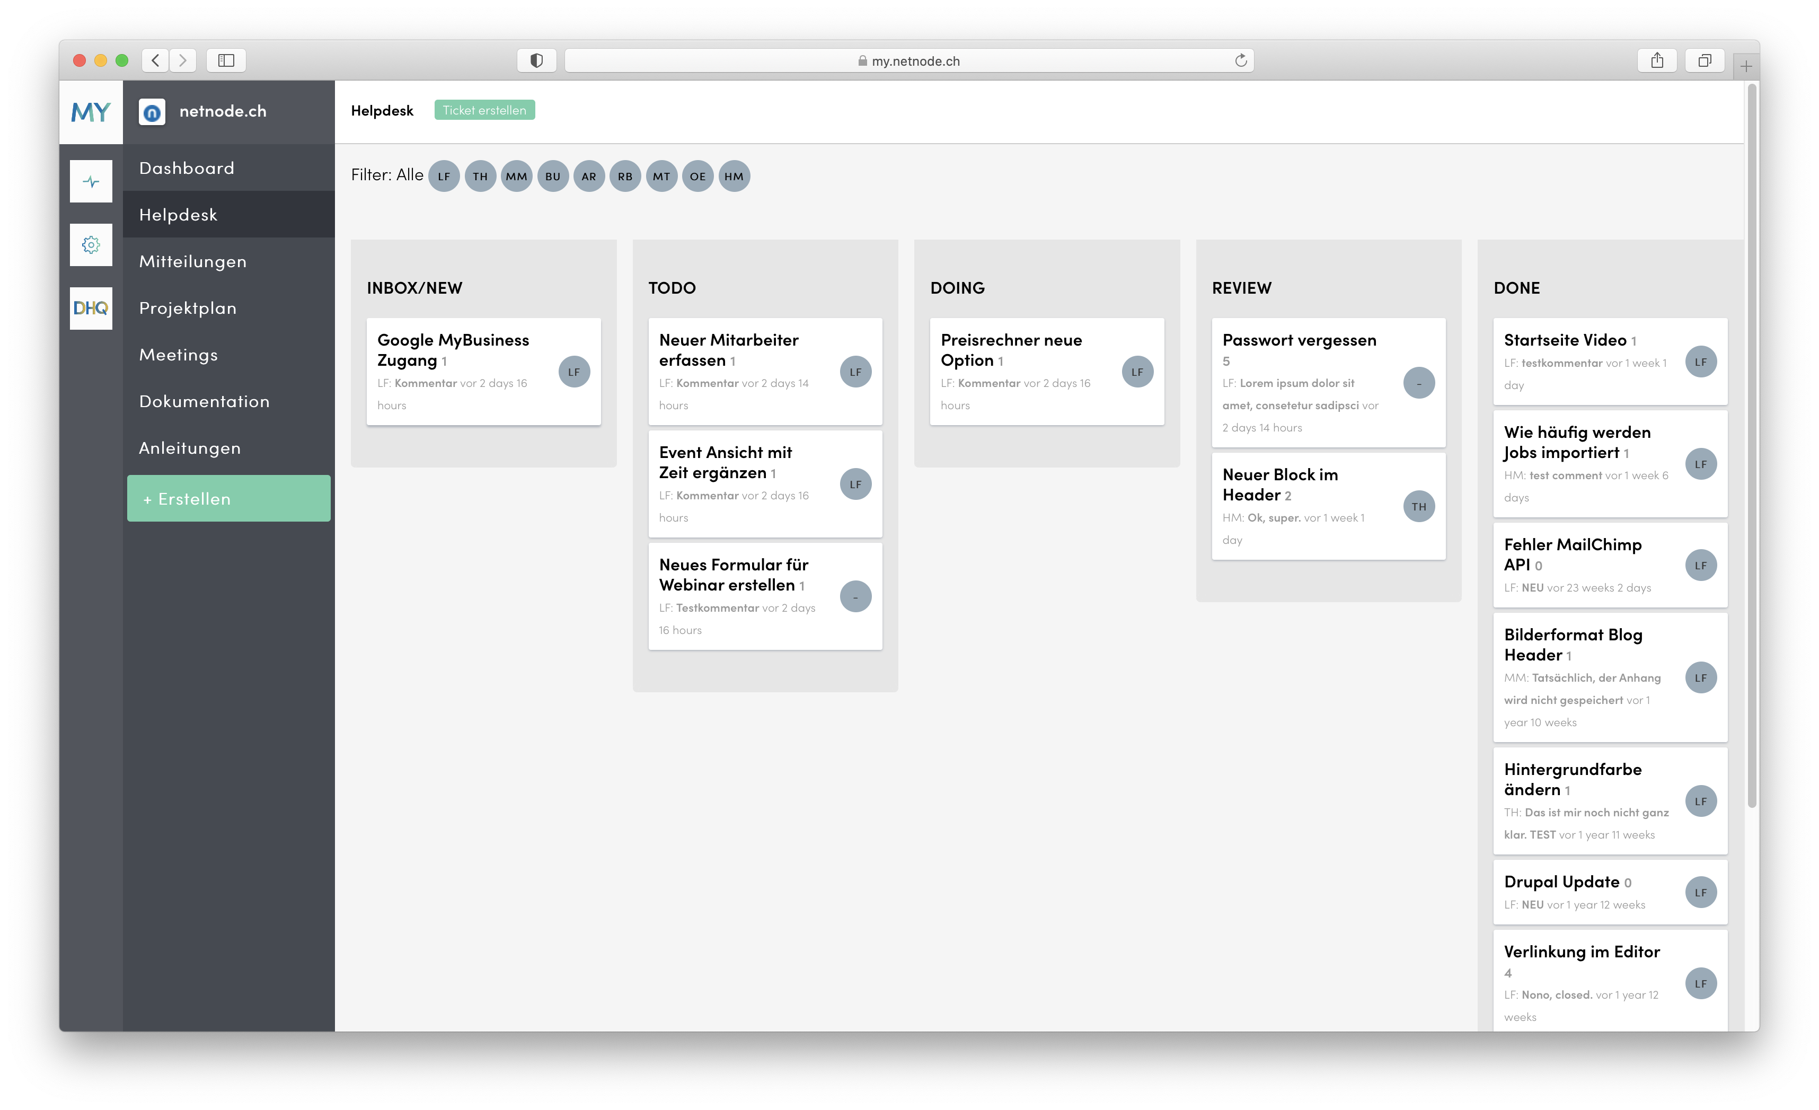
Task: Toggle the Safari sidebar button
Action: pyautogui.click(x=226, y=60)
